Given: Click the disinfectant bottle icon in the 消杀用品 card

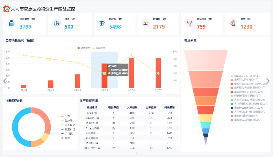Looking at the screenshot, I should 12,24.
